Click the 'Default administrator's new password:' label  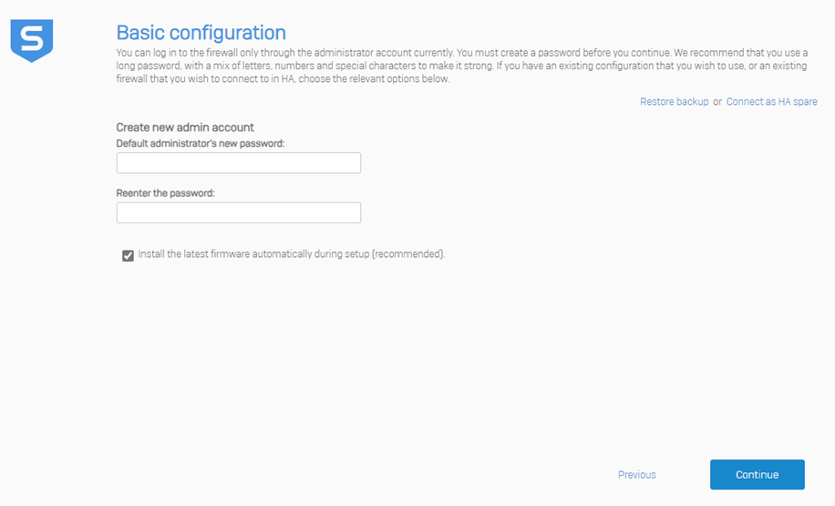click(201, 143)
